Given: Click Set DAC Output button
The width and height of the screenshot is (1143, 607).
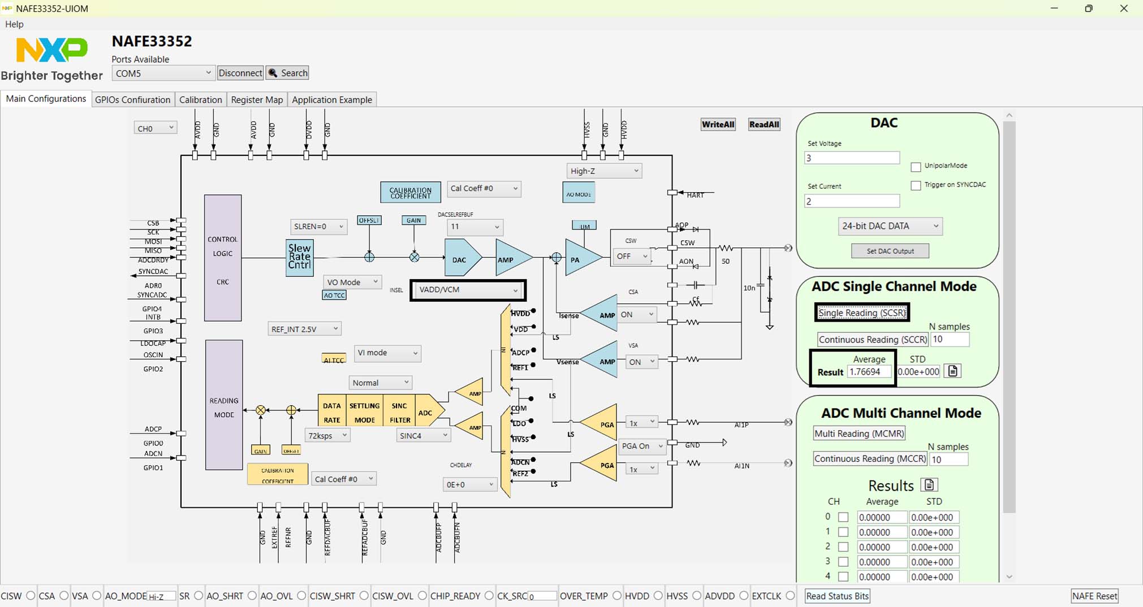Looking at the screenshot, I should point(890,251).
